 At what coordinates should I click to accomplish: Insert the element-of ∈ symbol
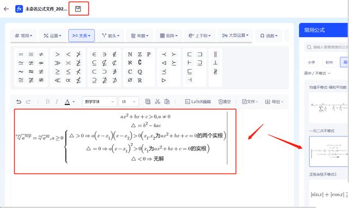(x=94, y=54)
